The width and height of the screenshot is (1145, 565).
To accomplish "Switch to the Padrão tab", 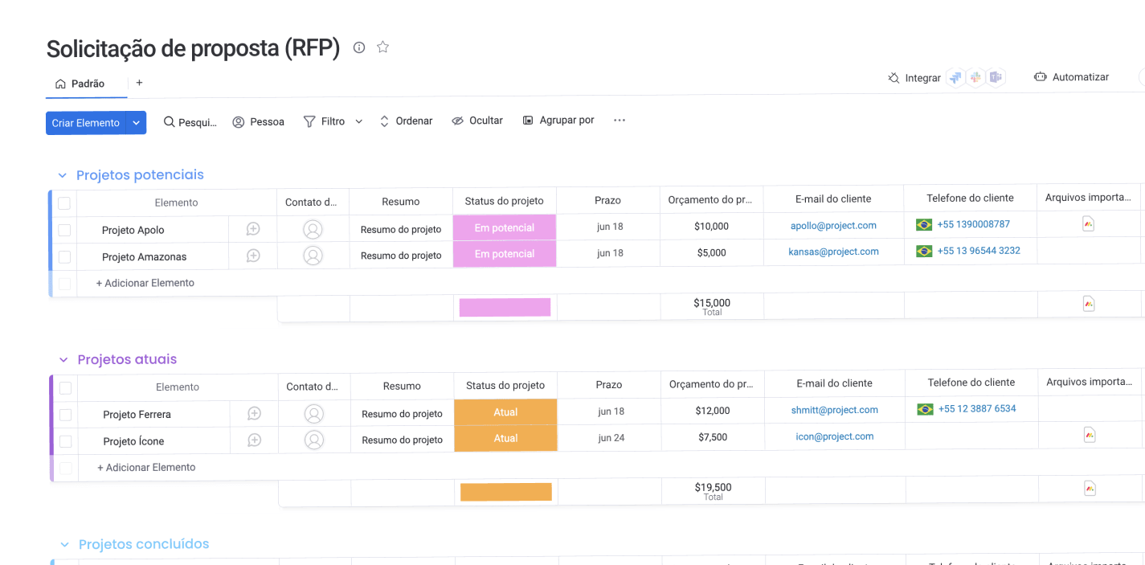I will pos(86,83).
